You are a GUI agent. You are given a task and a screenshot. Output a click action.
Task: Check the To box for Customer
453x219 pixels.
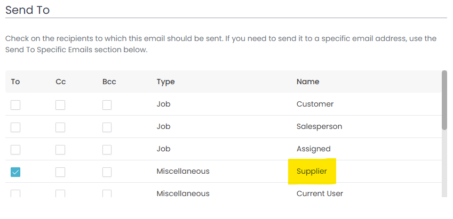coord(15,105)
